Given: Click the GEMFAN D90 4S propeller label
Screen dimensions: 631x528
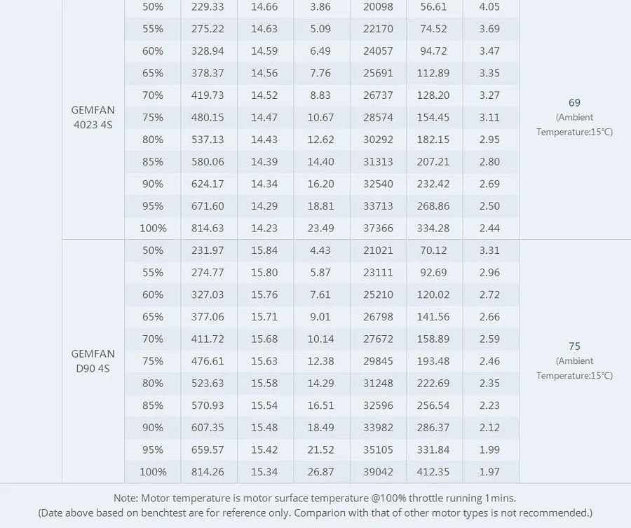Looking at the screenshot, I should [x=93, y=361].
